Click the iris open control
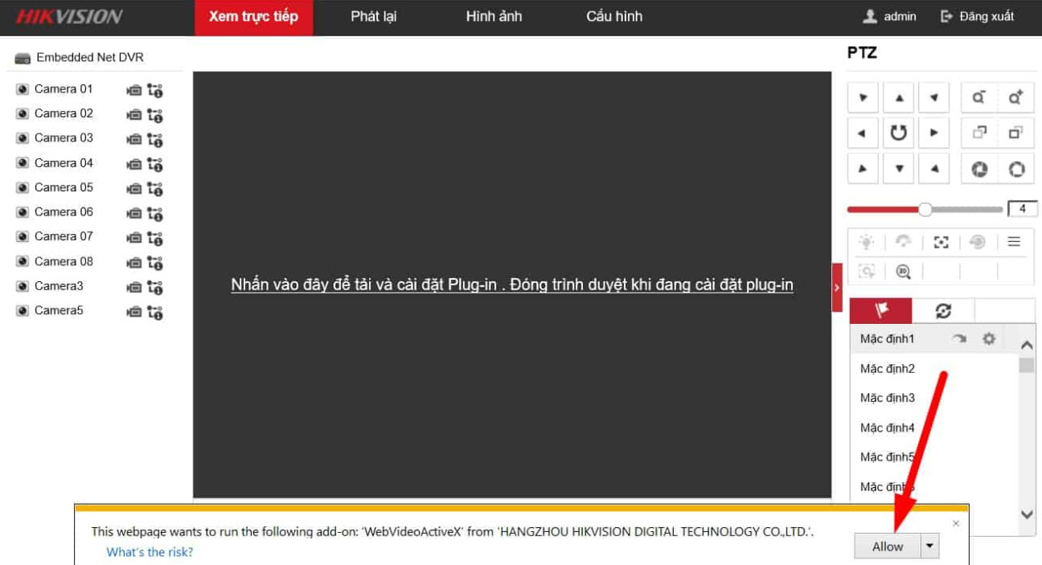Image resolution: width=1042 pixels, height=565 pixels. [x=1016, y=168]
